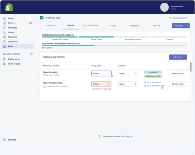Open Country dropdown for Paper Republic USA
195x155 pixels.
[x=128, y=84]
